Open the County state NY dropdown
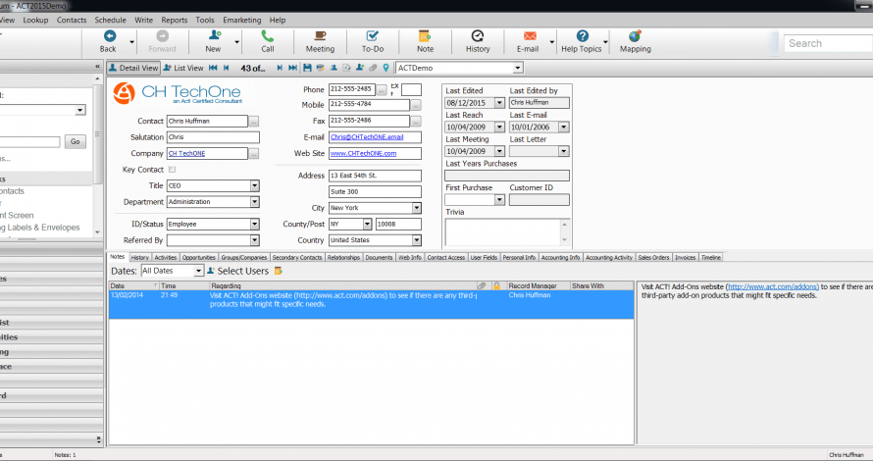This screenshot has width=873, height=461. pos(367,224)
